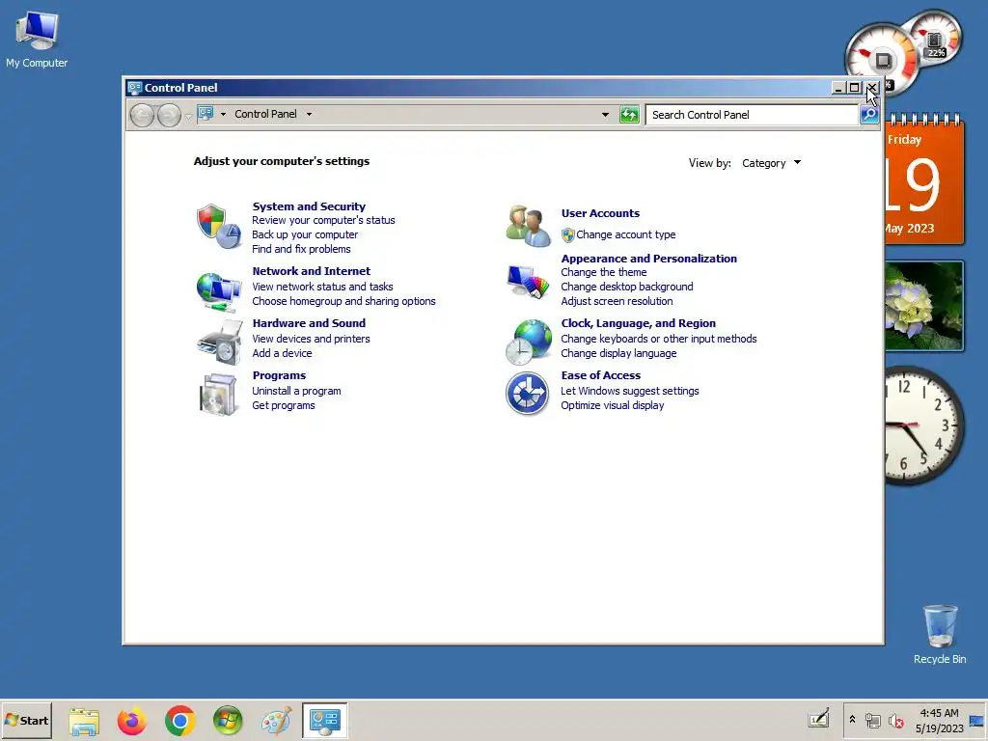
Task: Launch Paint from the taskbar
Action: [276, 721]
